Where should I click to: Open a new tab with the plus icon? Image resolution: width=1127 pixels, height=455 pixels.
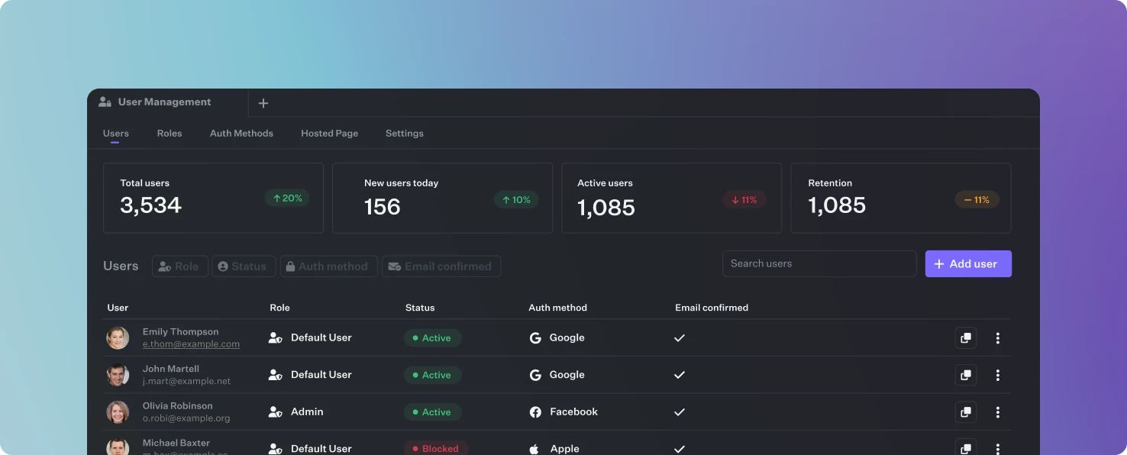[263, 102]
